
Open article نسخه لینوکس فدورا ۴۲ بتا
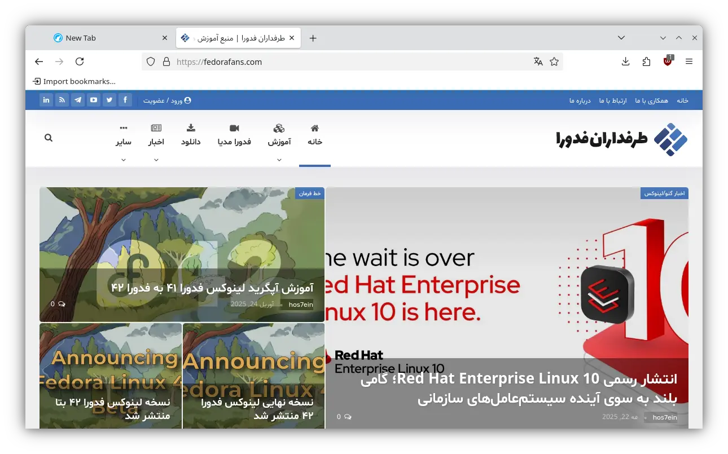[113, 409]
